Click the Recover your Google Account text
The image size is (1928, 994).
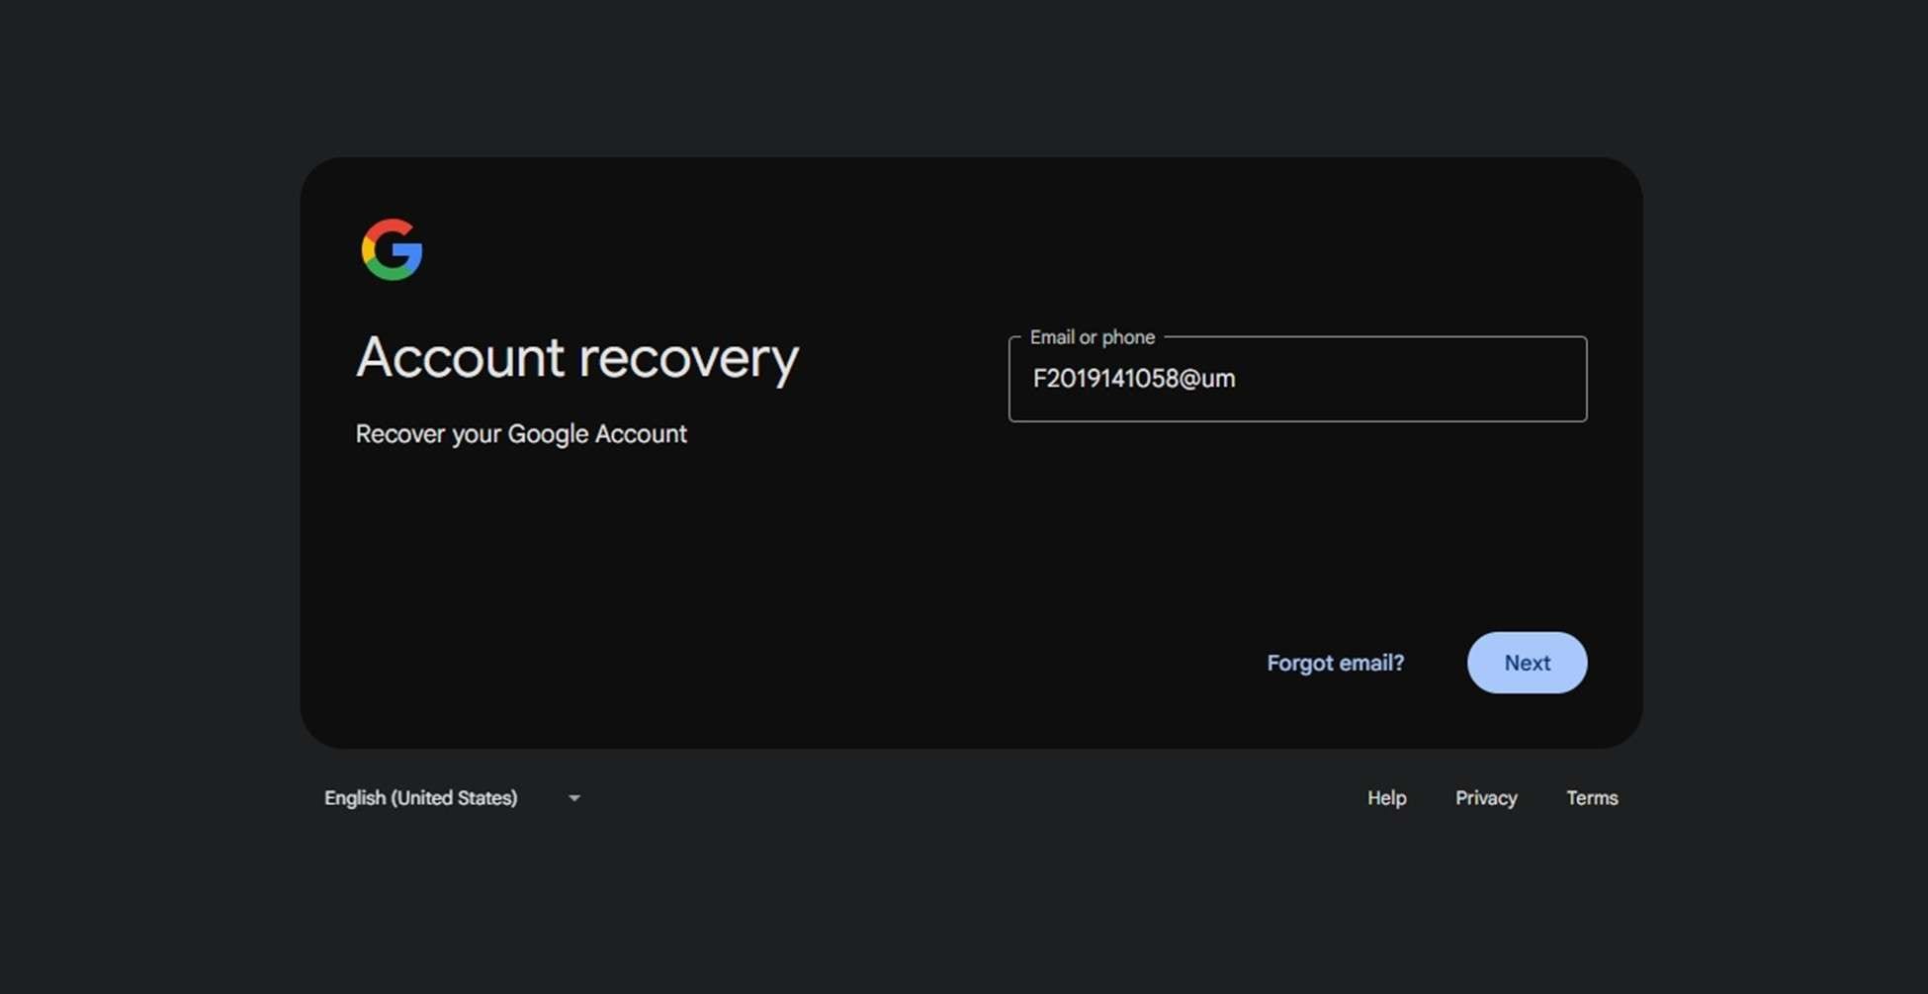coord(521,434)
